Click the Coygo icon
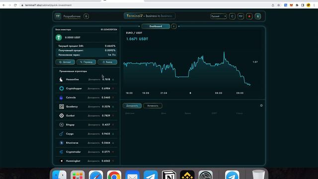 click(x=61, y=134)
